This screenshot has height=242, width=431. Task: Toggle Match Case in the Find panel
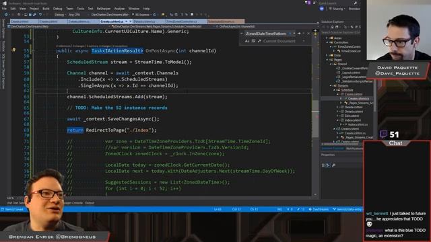point(247,41)
